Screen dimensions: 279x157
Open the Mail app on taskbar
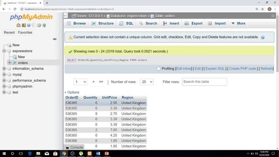click(47, 154)
